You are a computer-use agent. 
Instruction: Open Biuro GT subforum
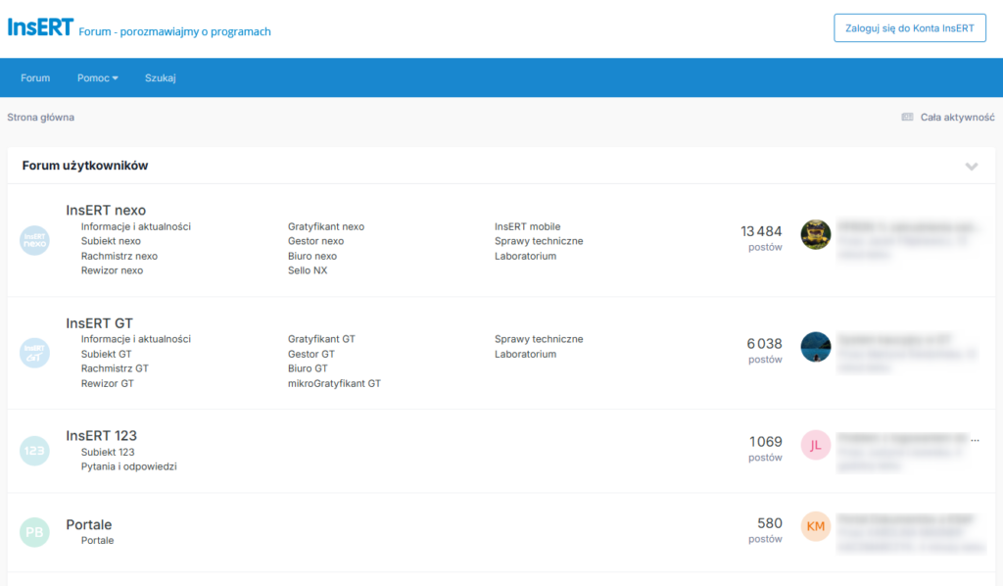tap(308, 368)
